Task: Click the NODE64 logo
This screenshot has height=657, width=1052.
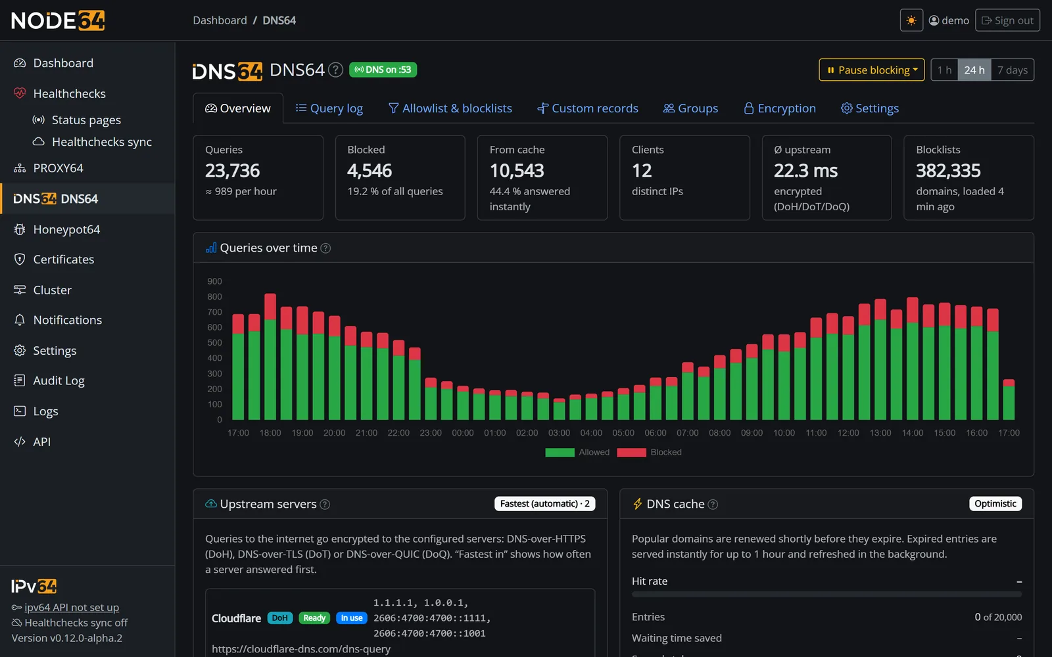Action: pyautogui.click(x=58, y=20)
